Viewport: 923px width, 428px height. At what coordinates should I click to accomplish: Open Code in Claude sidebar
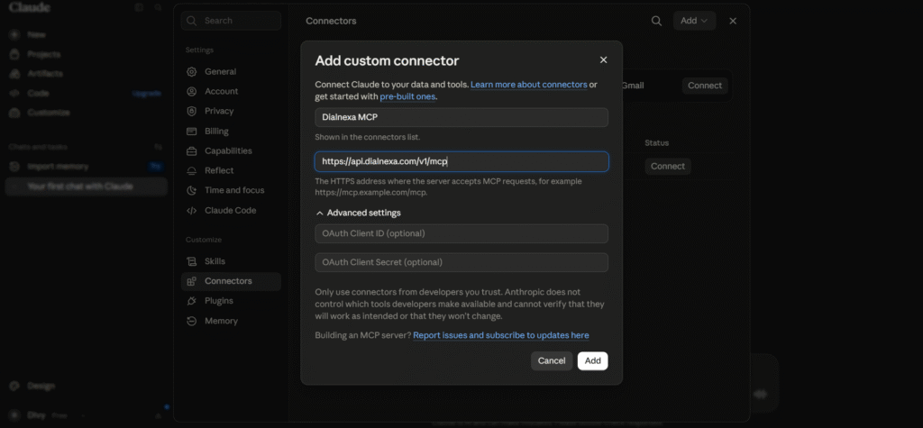point(38,93)
